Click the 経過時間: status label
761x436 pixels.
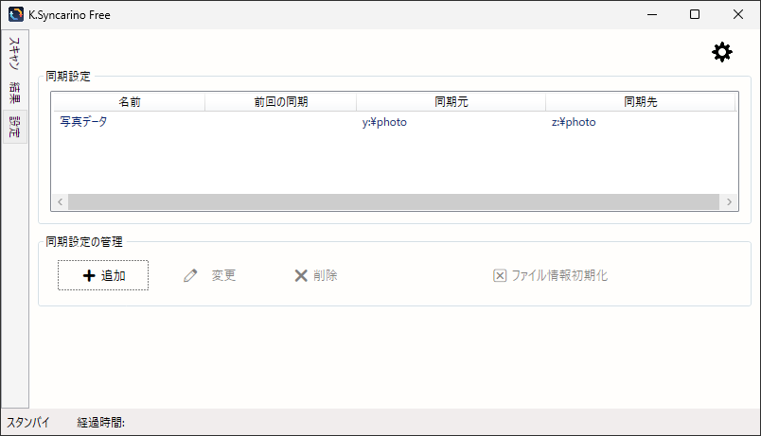[x=101, y=423]
